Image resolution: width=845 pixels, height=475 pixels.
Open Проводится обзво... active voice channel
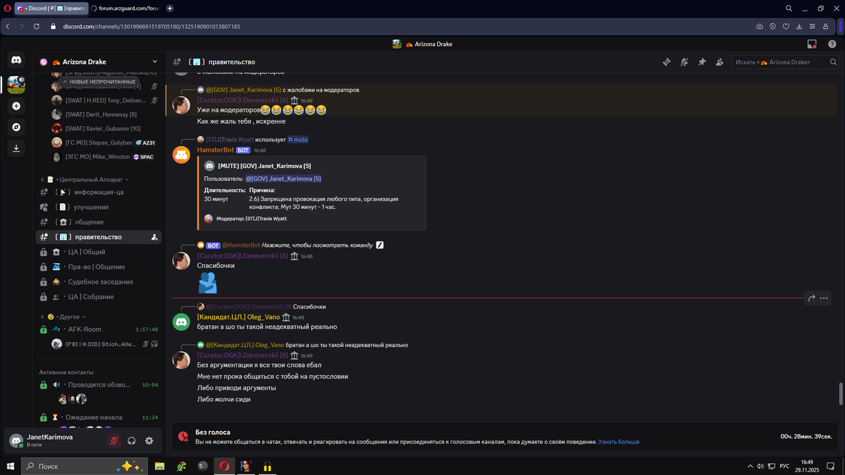click(98, 385)
